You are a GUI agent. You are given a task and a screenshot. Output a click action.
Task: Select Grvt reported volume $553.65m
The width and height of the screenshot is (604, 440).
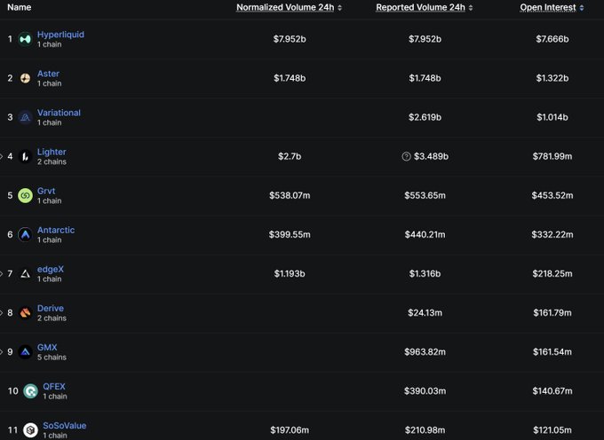(x=425, y=195)
